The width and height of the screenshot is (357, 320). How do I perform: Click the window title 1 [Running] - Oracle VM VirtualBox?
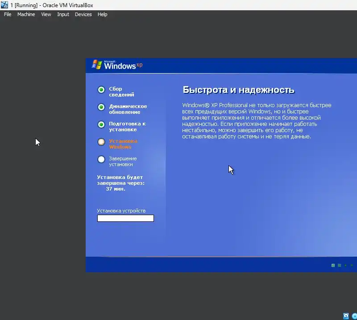[52, 5]
